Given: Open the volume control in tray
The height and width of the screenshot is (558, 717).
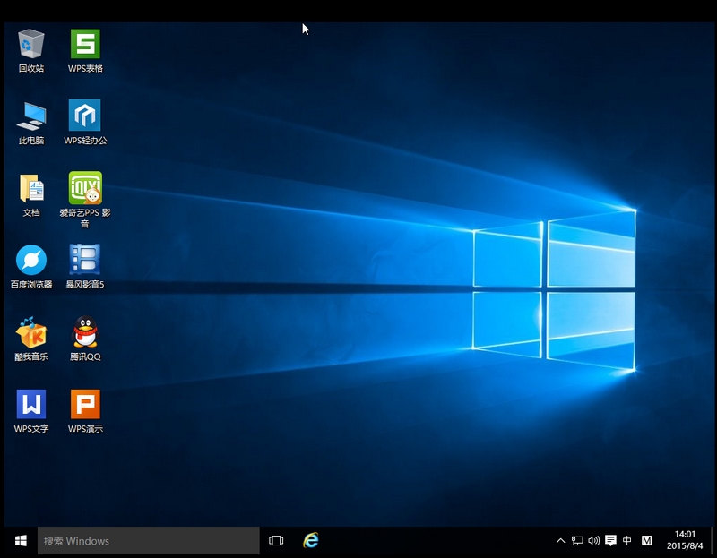Looking at the screenshot, I should click(593, 541).
